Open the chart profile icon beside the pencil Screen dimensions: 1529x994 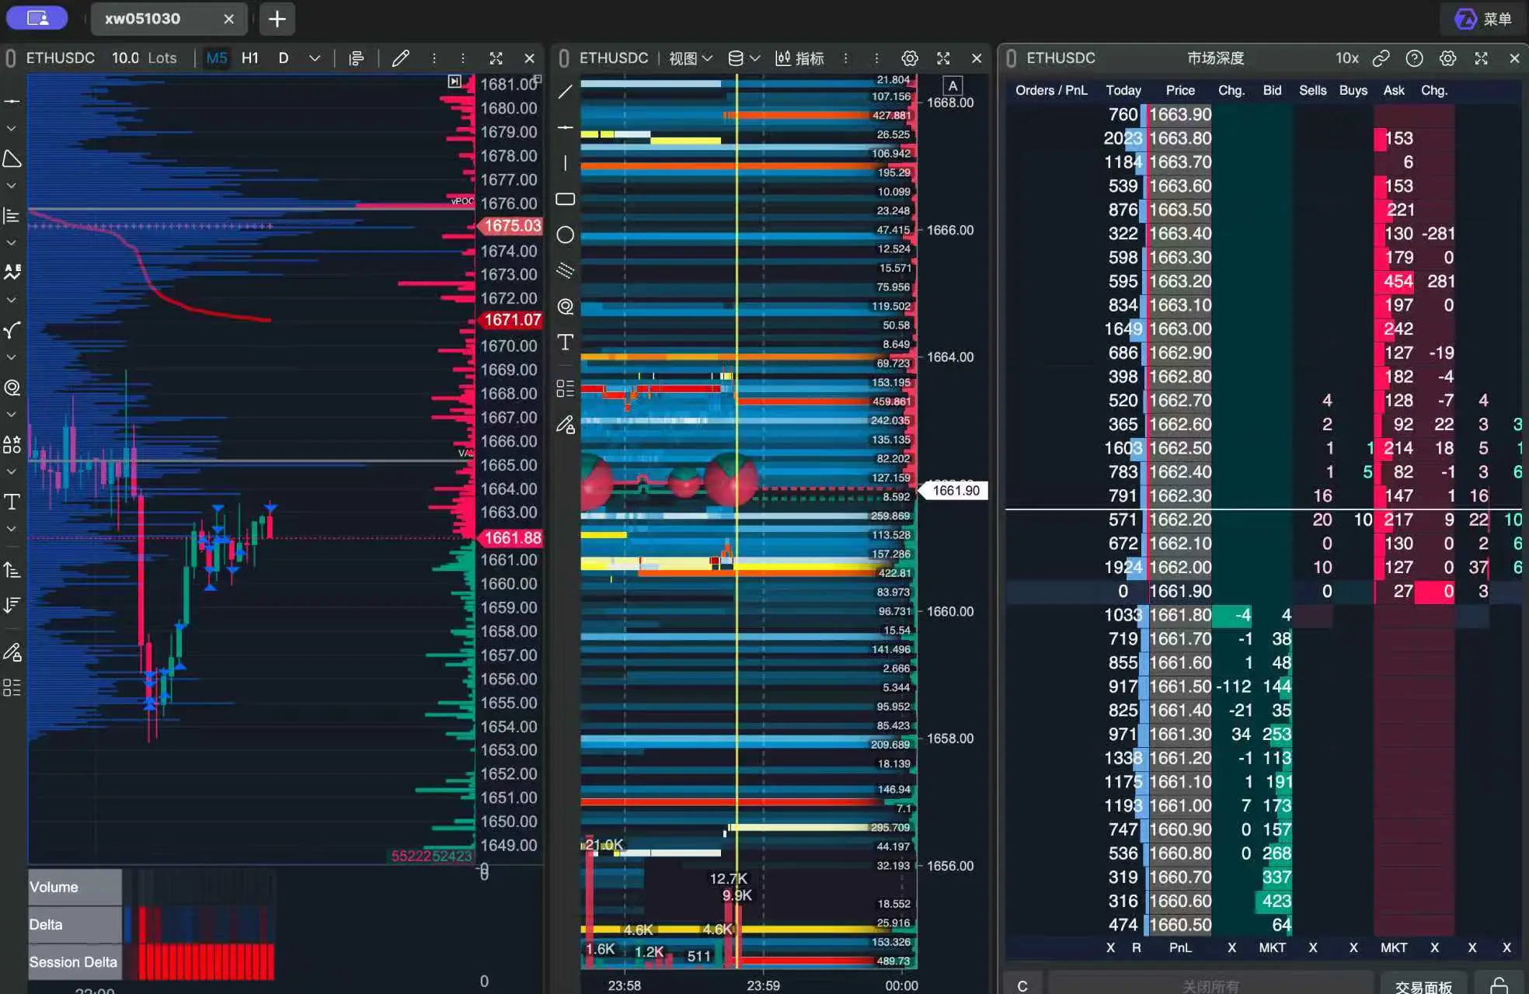click(x=357, y=58)
